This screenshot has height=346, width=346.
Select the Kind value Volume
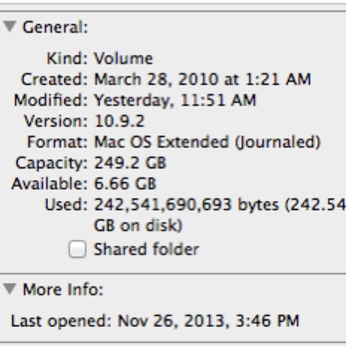(123, 58)
